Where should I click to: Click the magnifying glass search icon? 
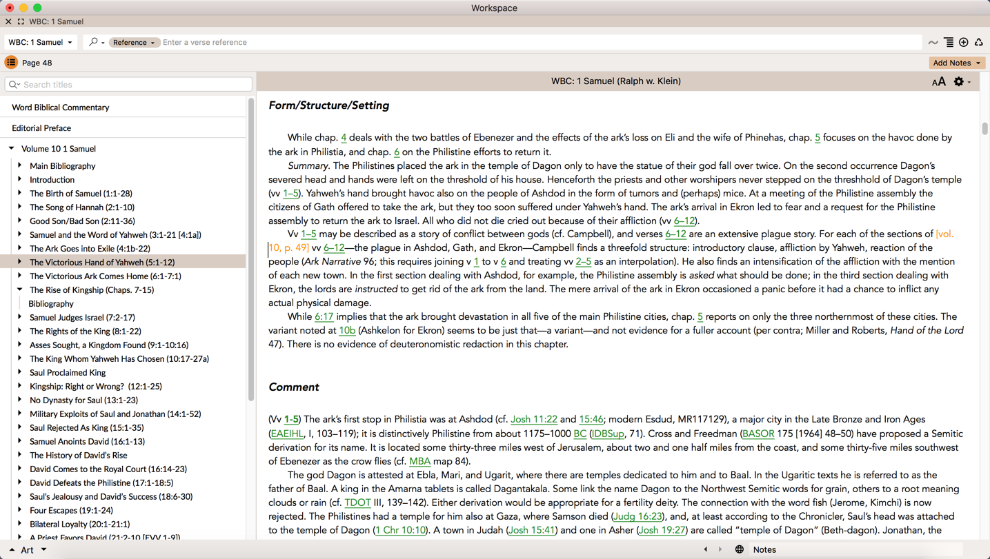point(94,42)
